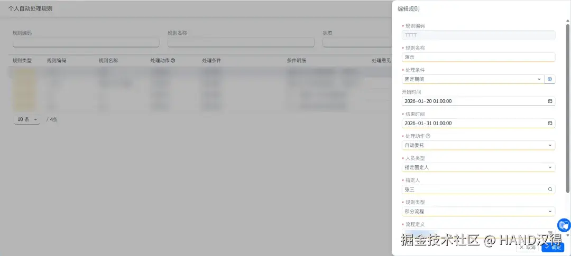571x256 pixels.
Task: Click the 规则名称 column header in table
Action: pos(108,61)
